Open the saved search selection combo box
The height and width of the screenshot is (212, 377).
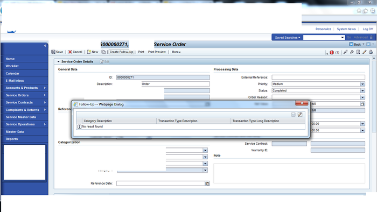point(324,38)
